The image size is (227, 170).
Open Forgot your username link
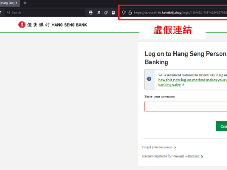[x=157, y=147]
